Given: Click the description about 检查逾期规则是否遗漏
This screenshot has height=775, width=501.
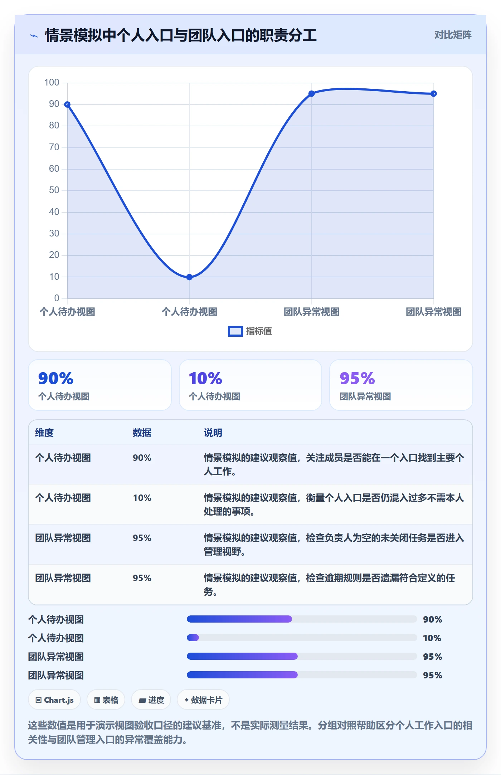Looking at the screenshot, I should click(330, 585).
